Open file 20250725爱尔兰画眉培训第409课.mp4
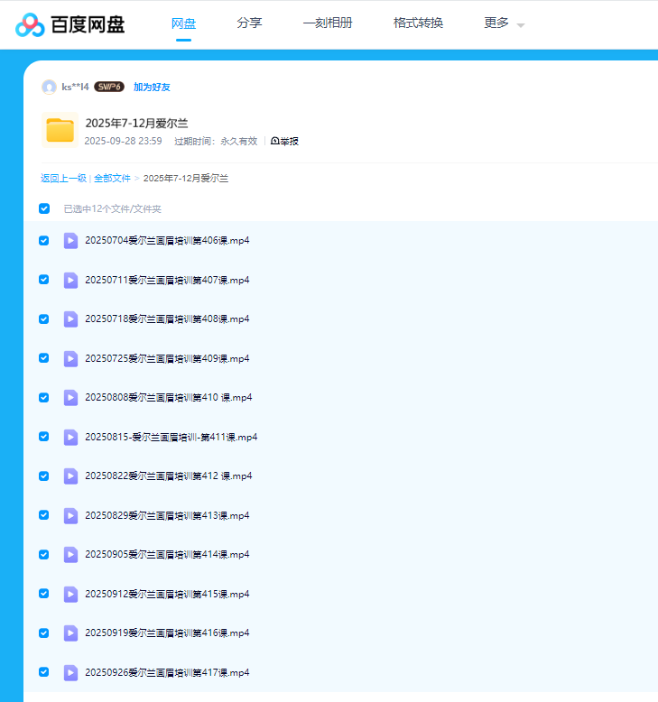Screen dimensions: 658x702 (167, 358)
